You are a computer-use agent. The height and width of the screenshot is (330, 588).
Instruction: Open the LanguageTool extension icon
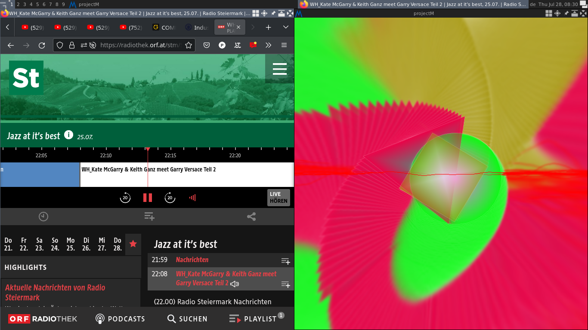238,45
